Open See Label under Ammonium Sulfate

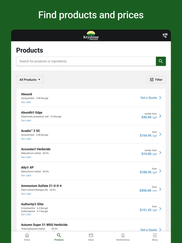pos(26,194)
